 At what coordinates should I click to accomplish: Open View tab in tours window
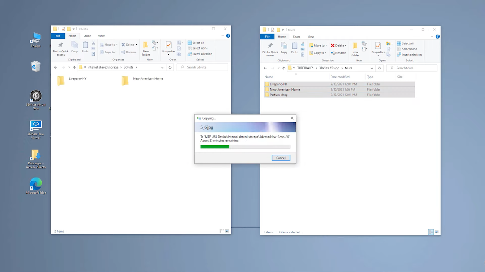tap(310, 37)
